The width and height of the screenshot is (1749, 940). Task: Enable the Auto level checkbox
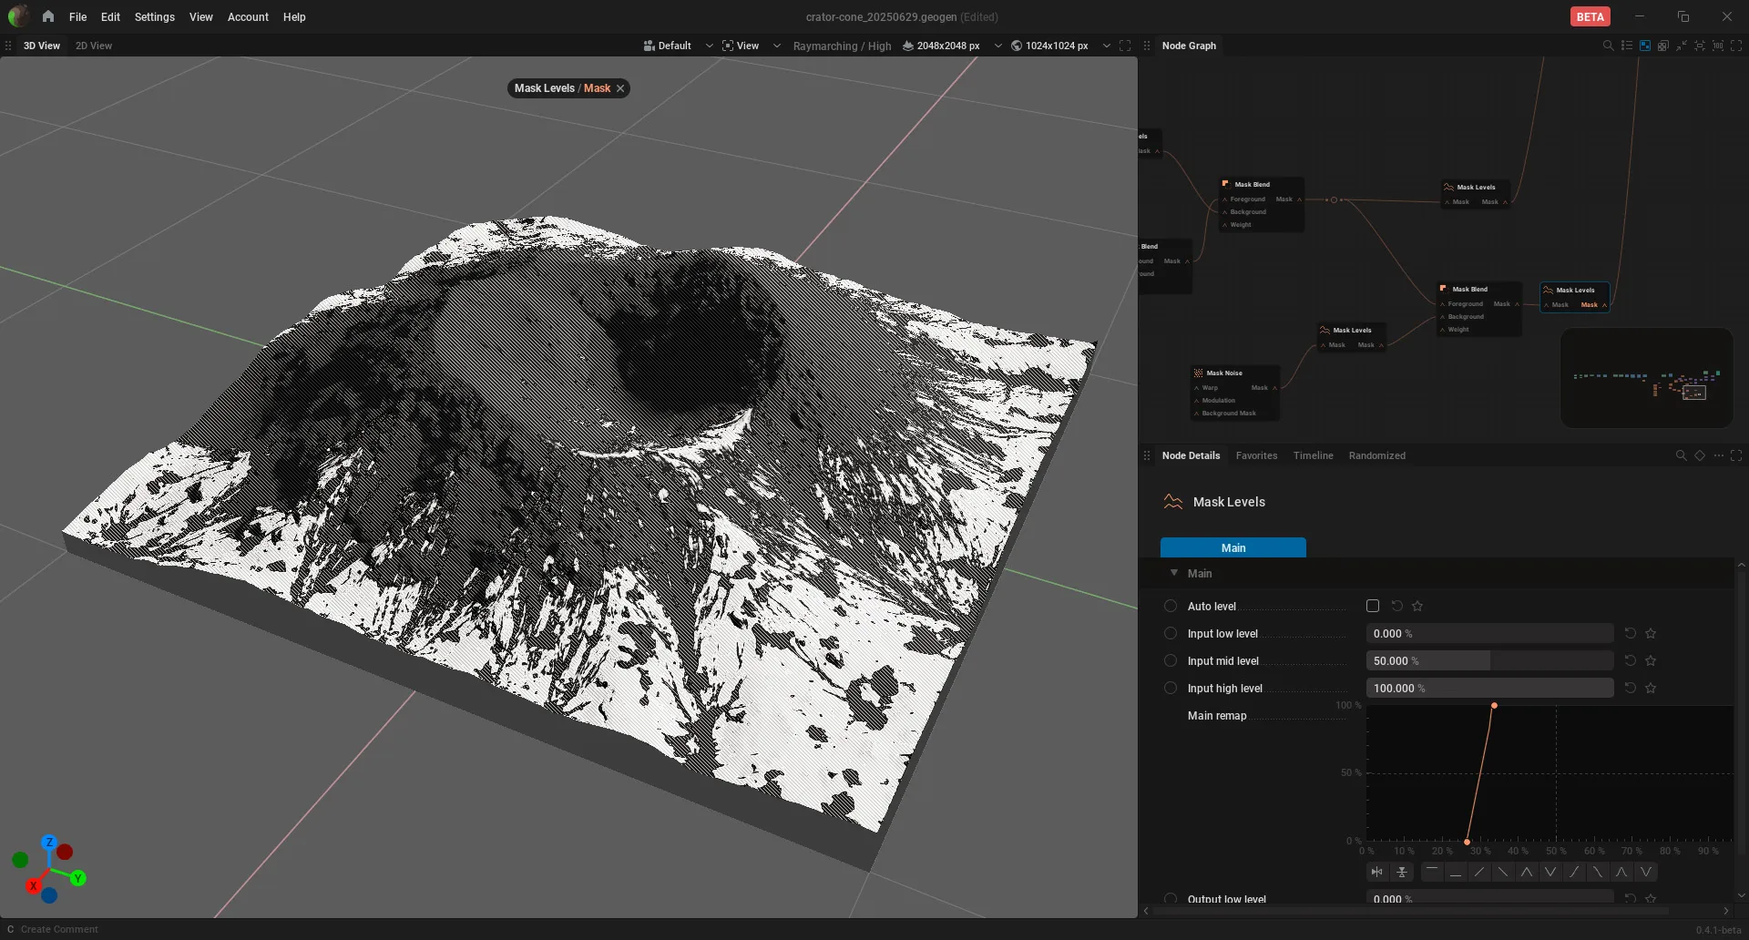(x=1373, y=606)
